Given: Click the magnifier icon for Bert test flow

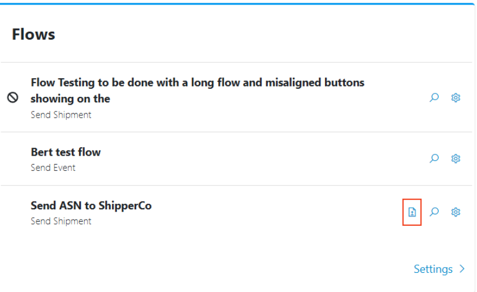Looking at the screenshot, I should click(434, 158).
